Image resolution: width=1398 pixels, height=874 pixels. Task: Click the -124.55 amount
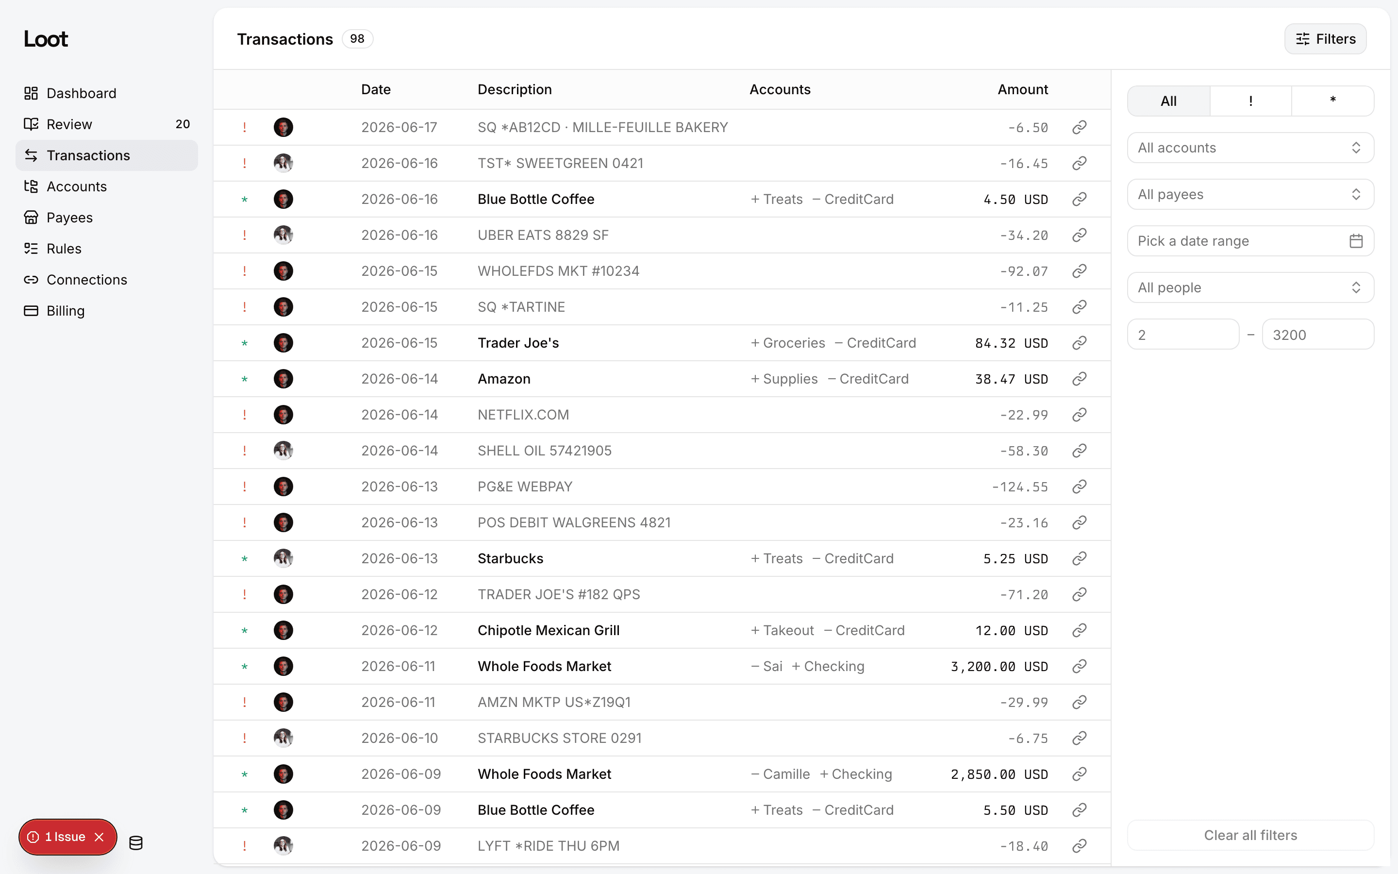[x=1019, y=487]
